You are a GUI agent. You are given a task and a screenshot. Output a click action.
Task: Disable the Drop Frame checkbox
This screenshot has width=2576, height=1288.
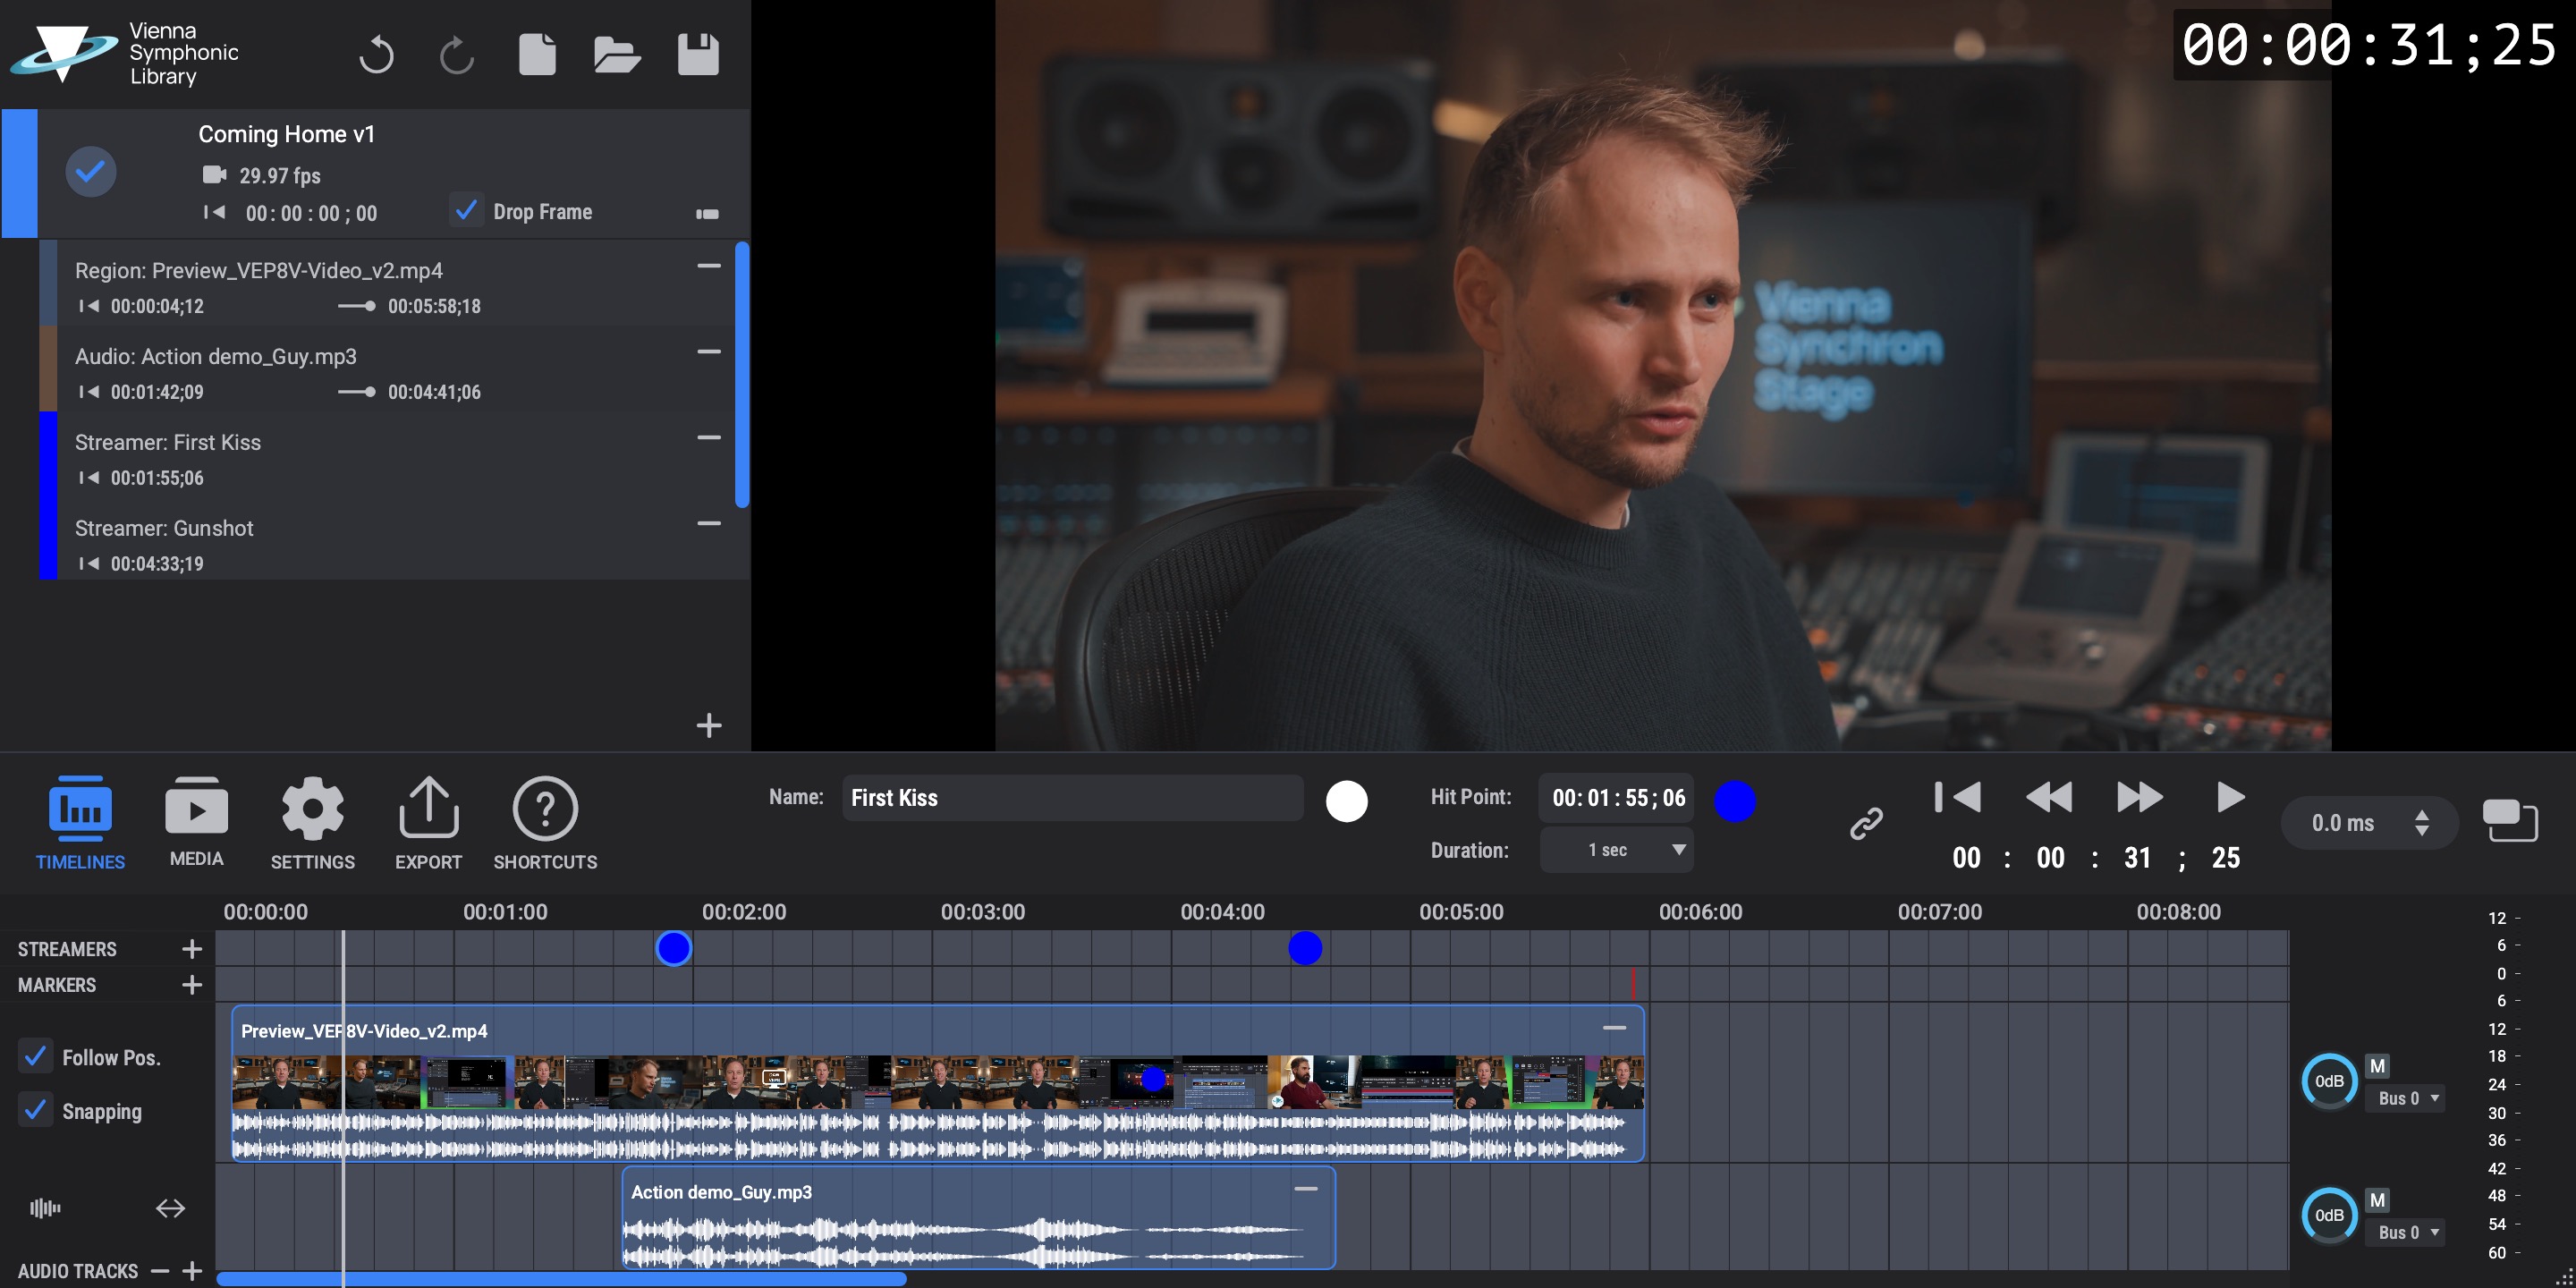click(x=466, y=210)
